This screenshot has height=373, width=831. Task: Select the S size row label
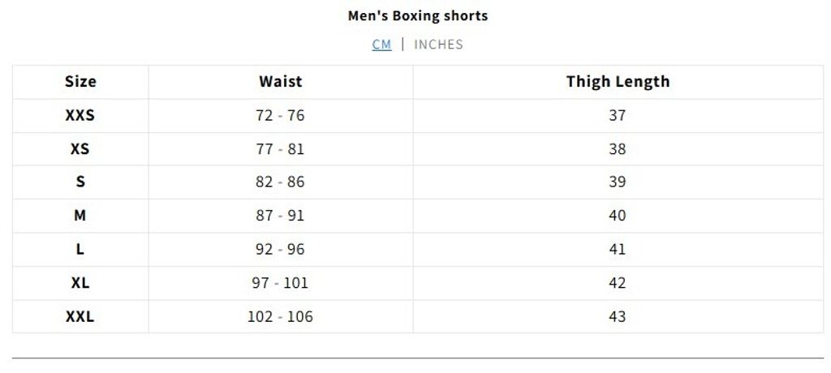pyautogui.click(x=80, y=182)
